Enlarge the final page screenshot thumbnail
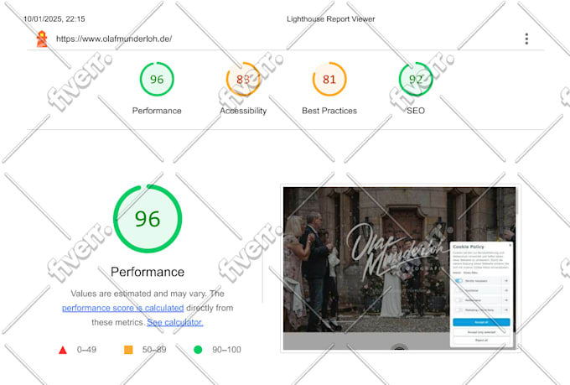 400,268
